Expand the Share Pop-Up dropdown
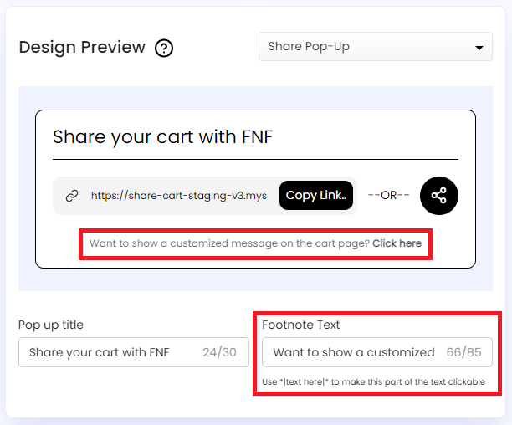The height and width of the screenshot is (425, 512). point(376,46)
